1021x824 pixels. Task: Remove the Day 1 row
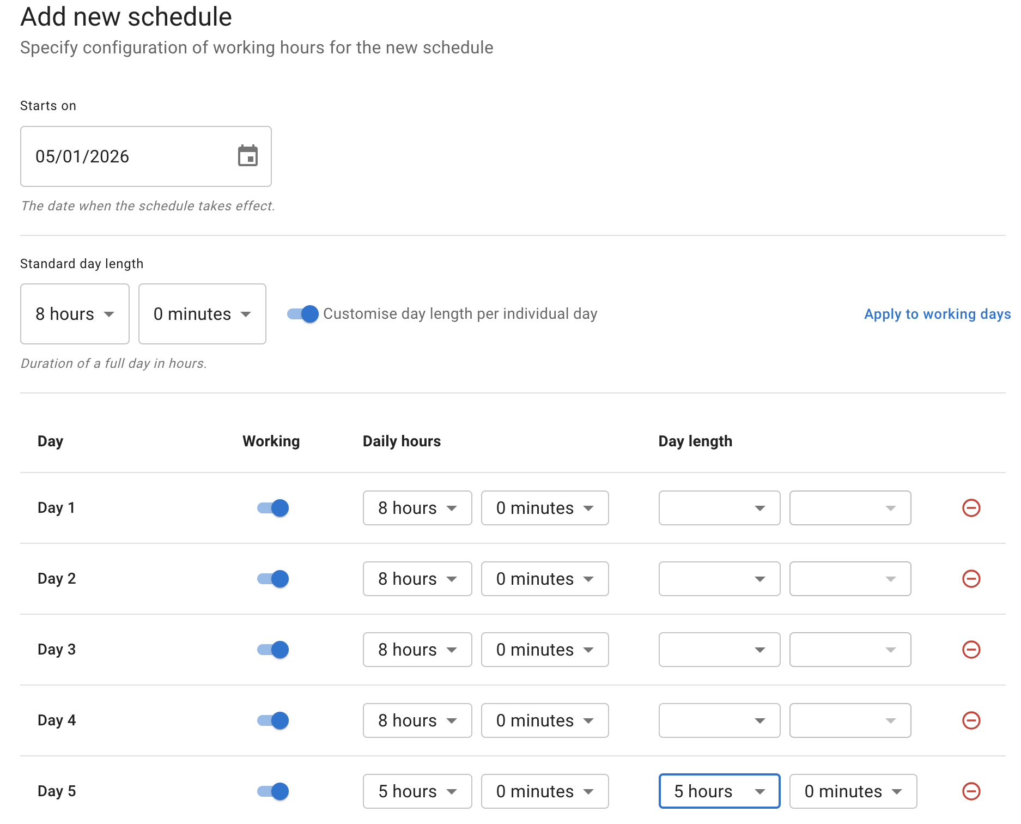[972, 508]
